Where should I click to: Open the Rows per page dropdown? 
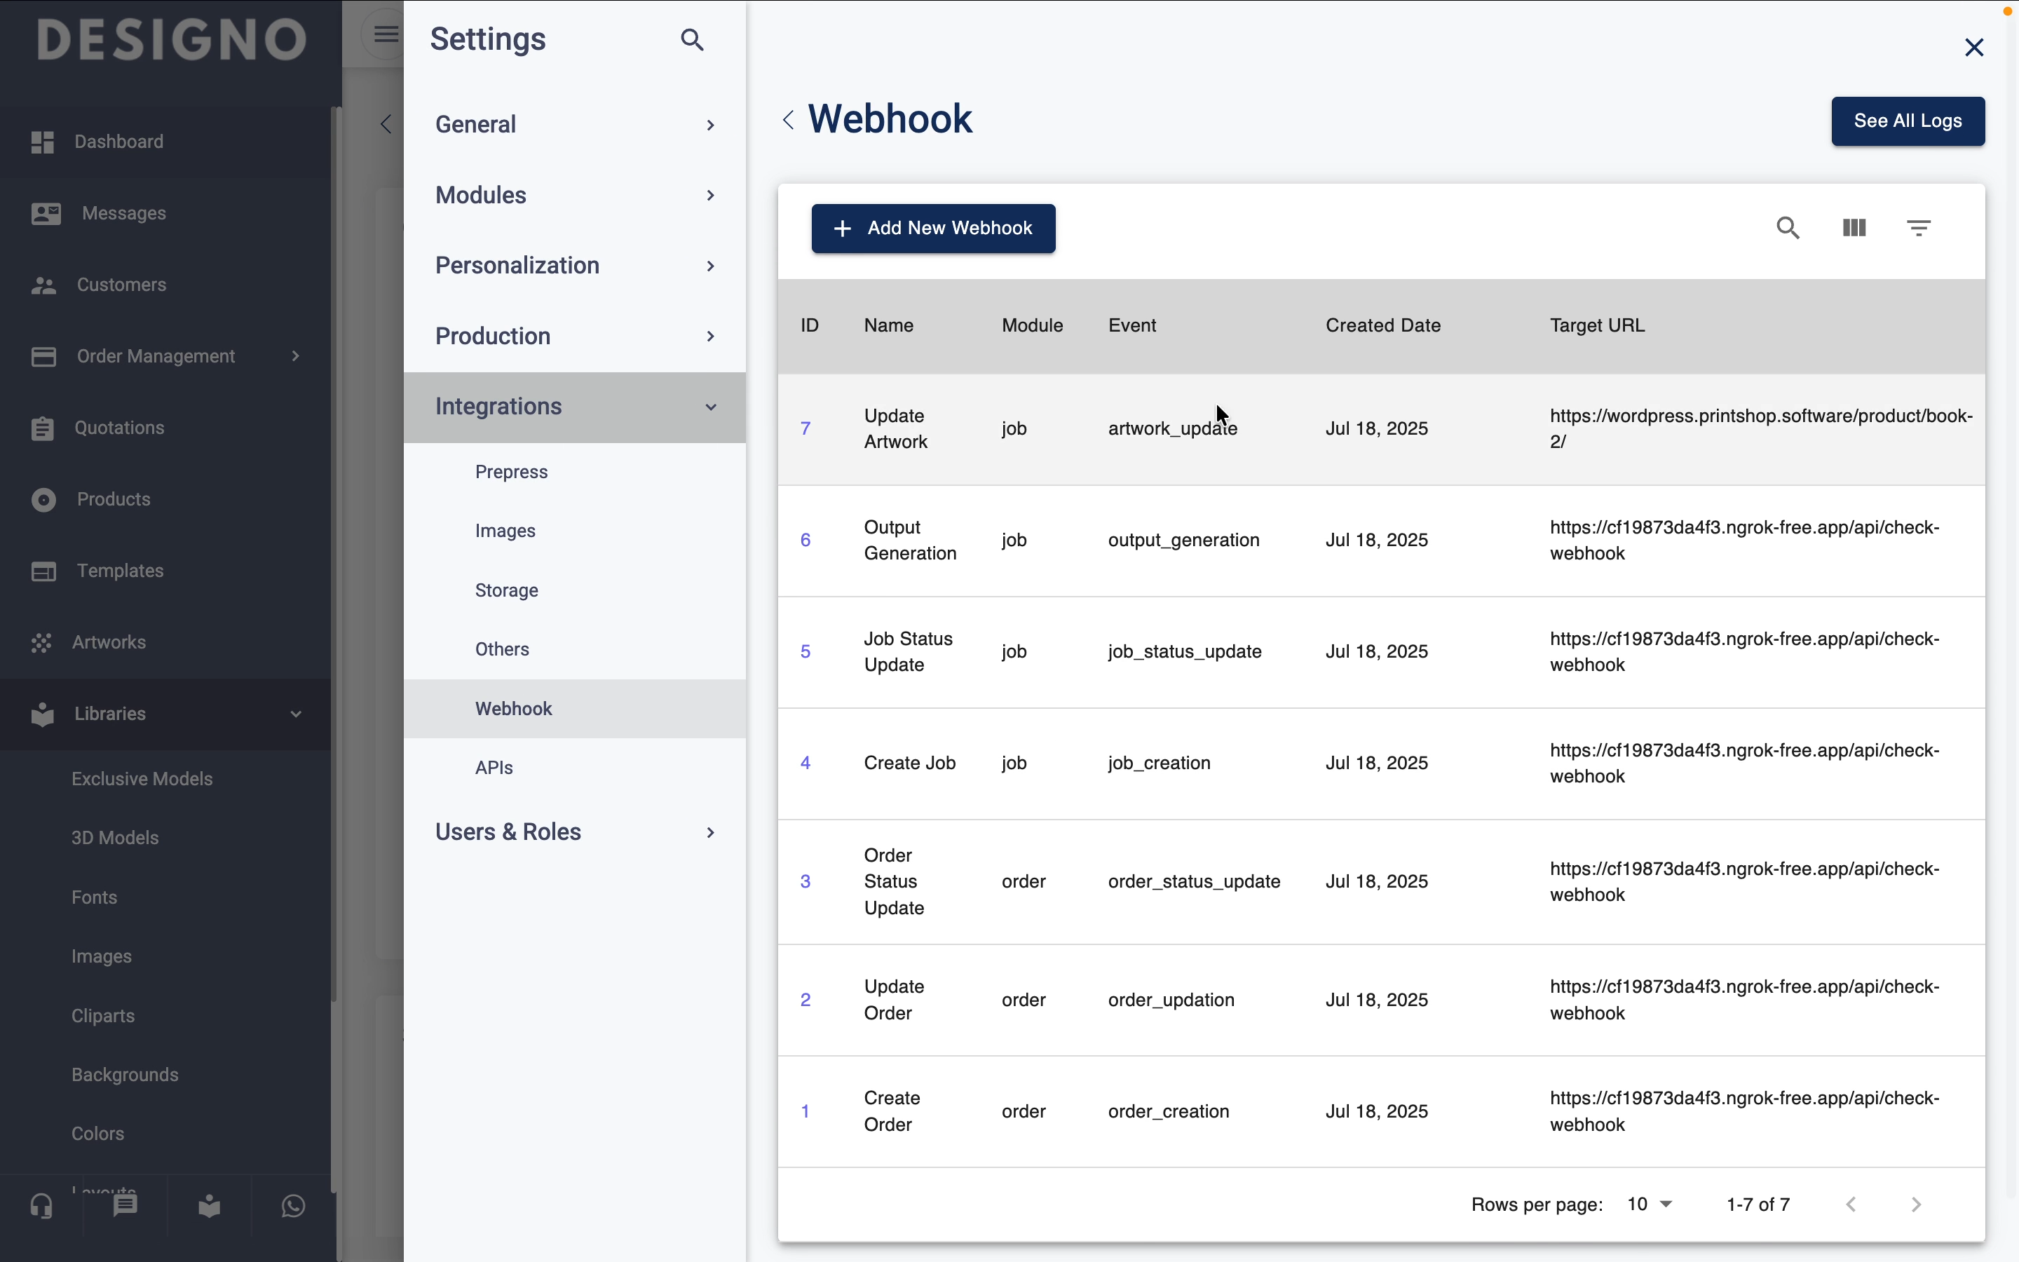click(x=1650, y=1205)
